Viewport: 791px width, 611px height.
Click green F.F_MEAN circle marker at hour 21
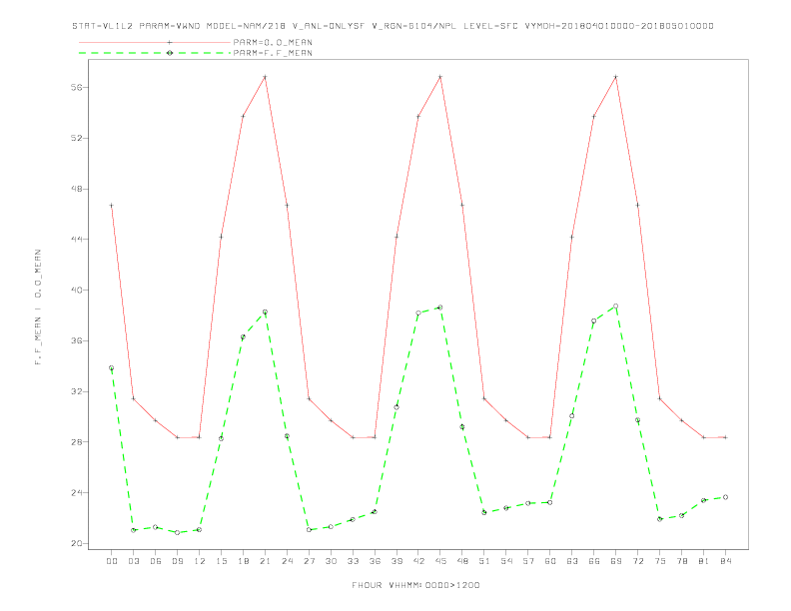click(265, 312)
